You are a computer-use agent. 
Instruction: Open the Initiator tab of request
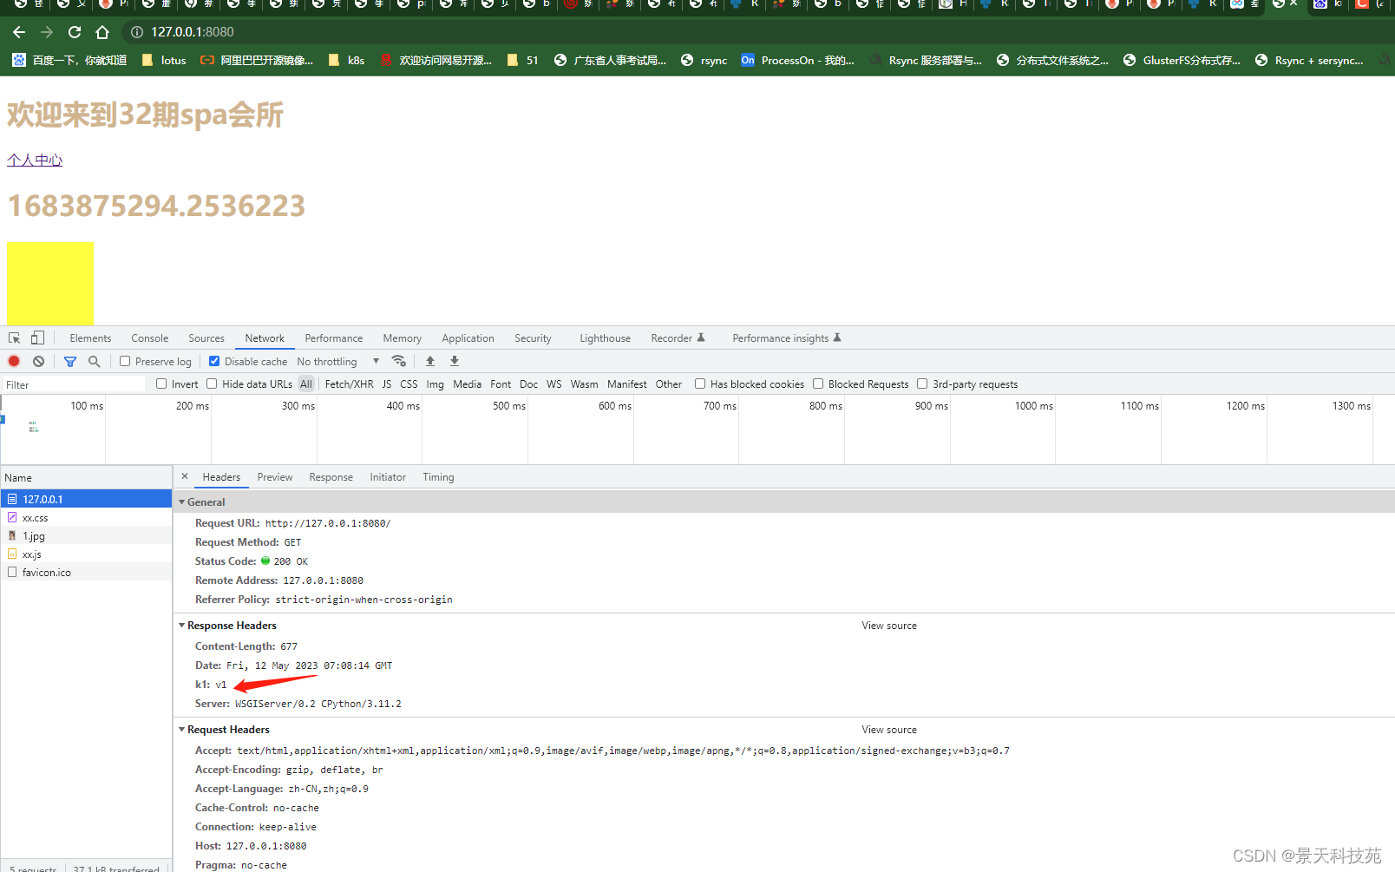point(388,477)
